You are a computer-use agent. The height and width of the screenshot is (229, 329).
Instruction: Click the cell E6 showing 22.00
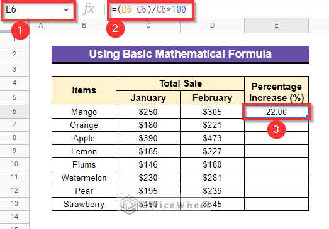pos(276,112)
